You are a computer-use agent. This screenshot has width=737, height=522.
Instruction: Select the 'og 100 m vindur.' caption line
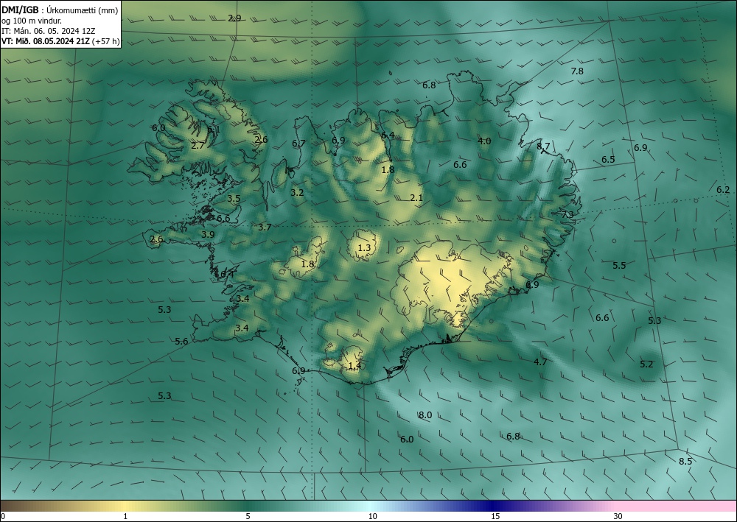(x=31, y=21)
